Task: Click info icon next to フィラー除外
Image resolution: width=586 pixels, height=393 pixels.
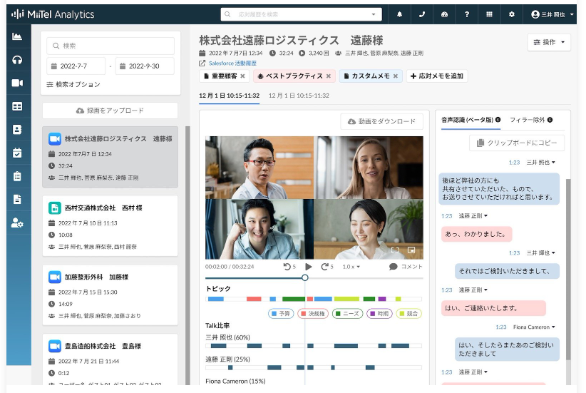Action: click(550, 120)
